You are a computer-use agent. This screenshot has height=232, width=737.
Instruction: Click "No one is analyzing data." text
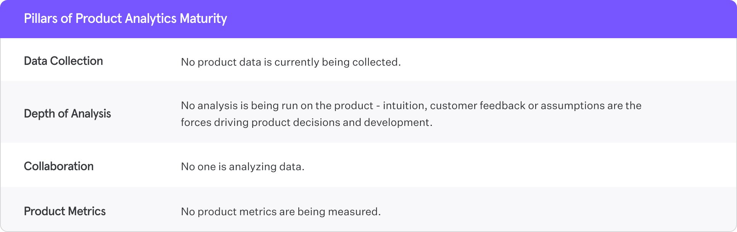(x=243, y=167)
